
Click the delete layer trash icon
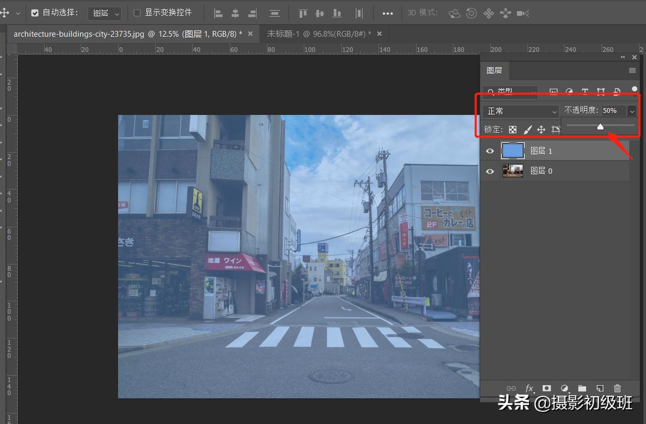tap(617, 388)
